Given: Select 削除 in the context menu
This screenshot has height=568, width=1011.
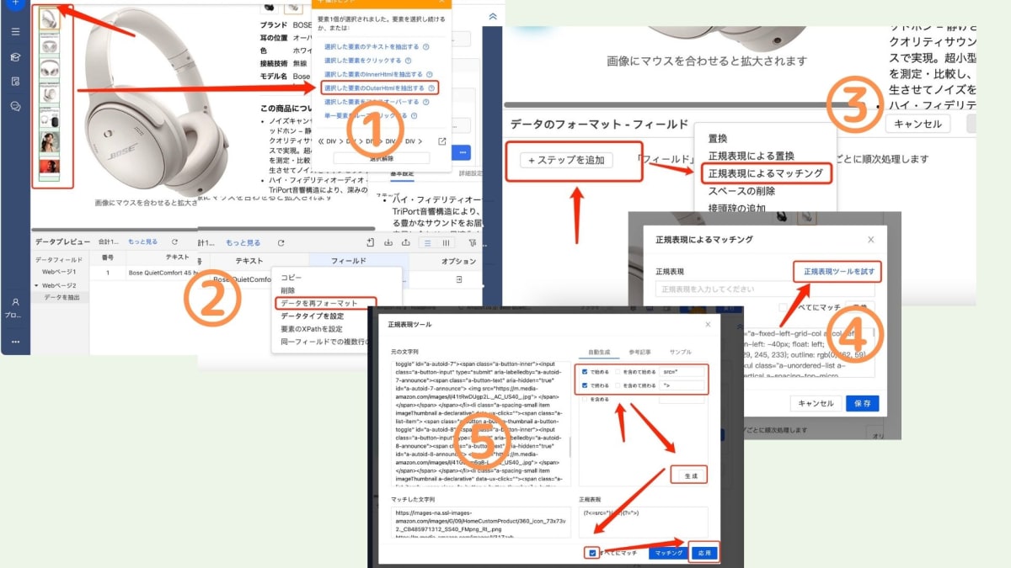Looking at the screenshot, I should (288, 290).
